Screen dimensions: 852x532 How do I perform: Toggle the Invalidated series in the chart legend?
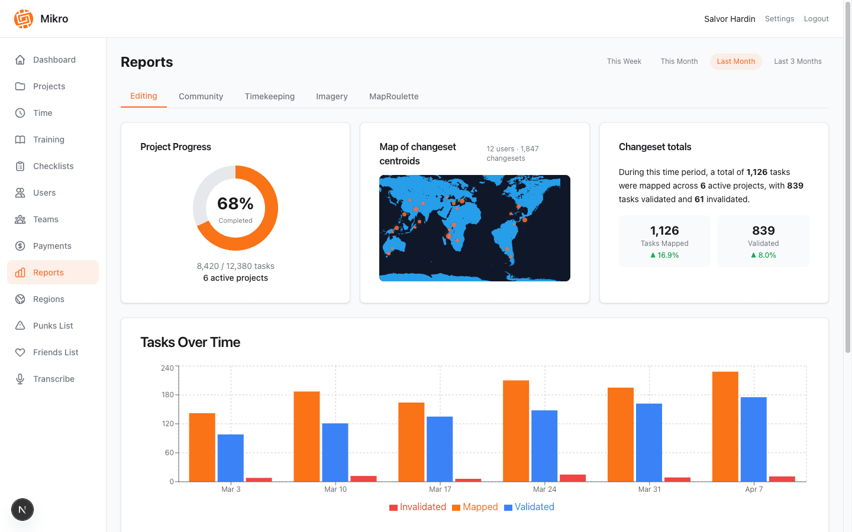[x=418, y=507]
